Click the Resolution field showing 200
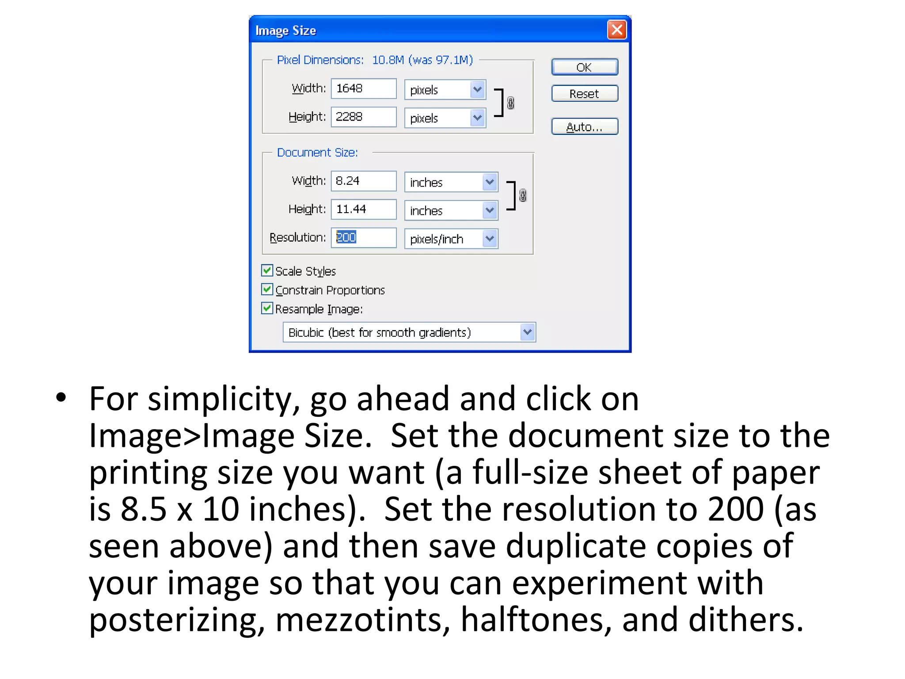Image resolution: width=905 pixels, height=679 pixels. [x=364, y=237]
